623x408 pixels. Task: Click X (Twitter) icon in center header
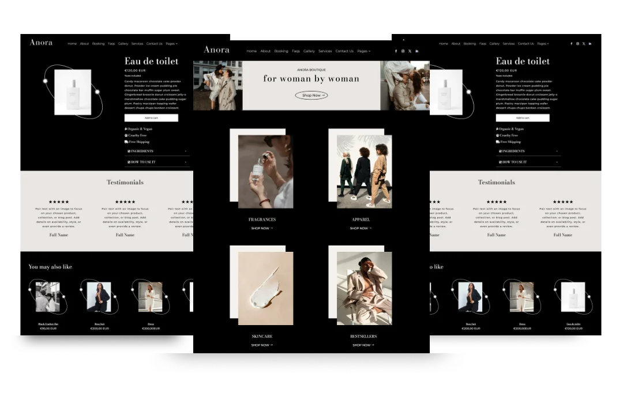(410, 51)
